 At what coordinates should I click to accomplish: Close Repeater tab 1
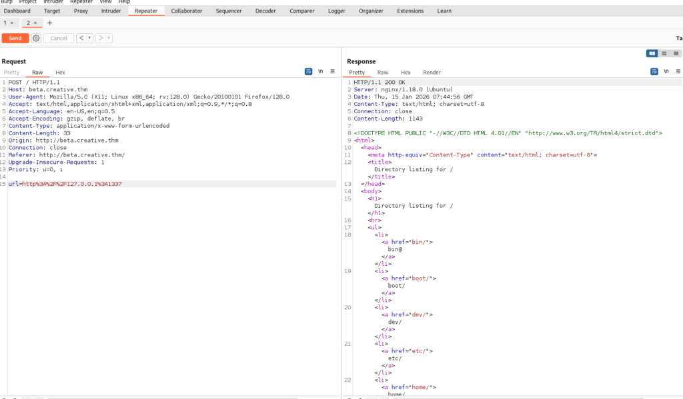pyautogui.click(x=11, y=23)
